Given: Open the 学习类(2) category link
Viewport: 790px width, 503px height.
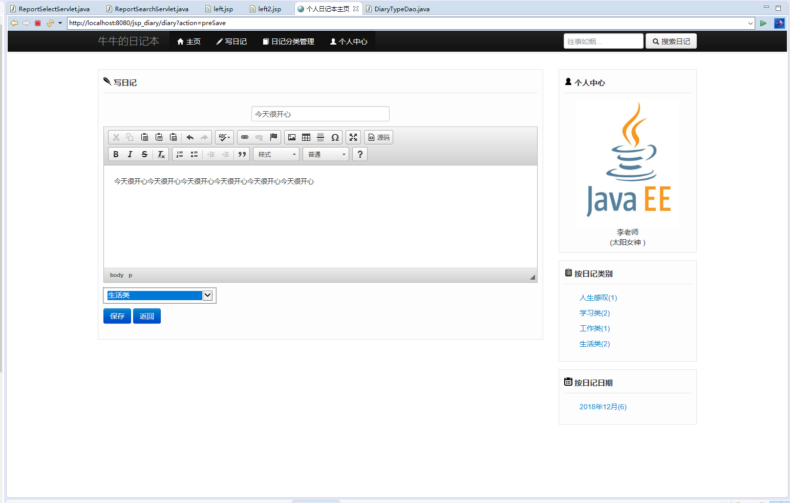Looking at the screenshot, I should (594, 313).
